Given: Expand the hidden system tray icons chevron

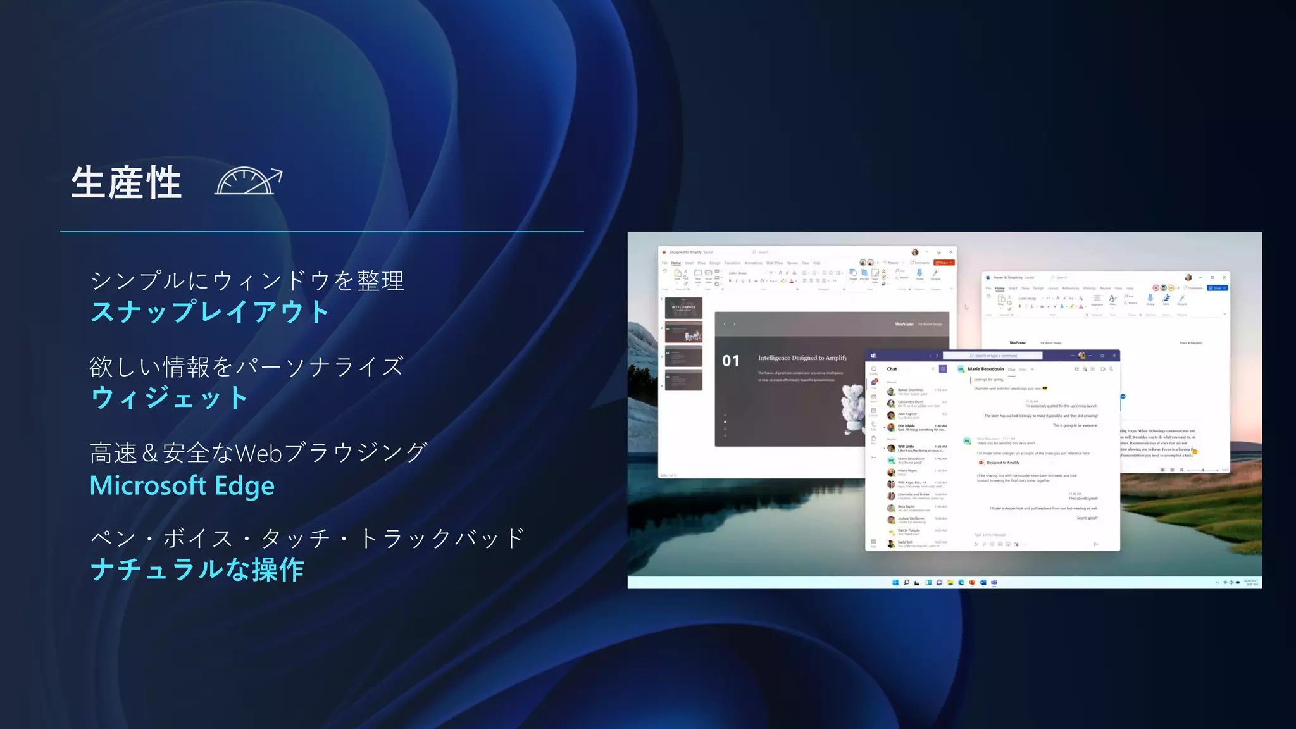Looking at the screenshot, I should [x=1217, y=582].
